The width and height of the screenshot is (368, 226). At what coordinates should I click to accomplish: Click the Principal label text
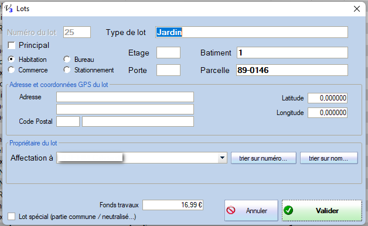pyautogui.click(x=34, y=45)
